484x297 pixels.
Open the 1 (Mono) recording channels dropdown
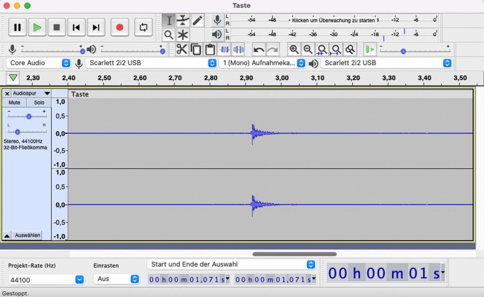pyautogui.click(x=262, y=63)
